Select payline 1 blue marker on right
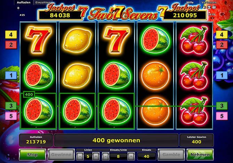This screenshot has height=163, width=233. 222,75
